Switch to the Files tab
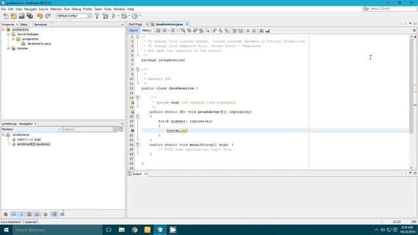The image size is (418, 235). (24, 25)
